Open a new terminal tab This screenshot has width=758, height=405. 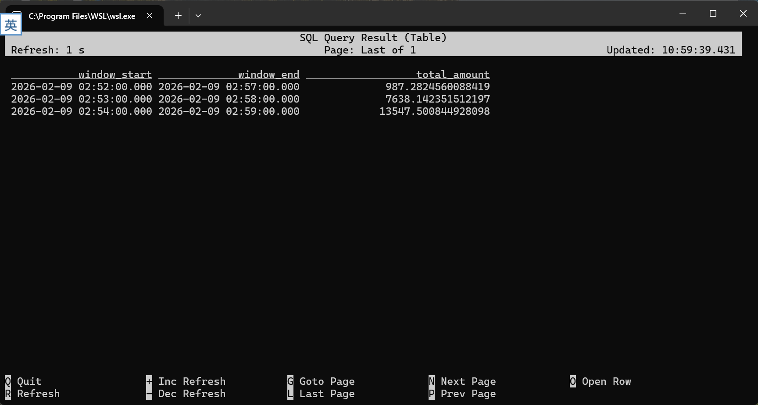click(178, 16)
